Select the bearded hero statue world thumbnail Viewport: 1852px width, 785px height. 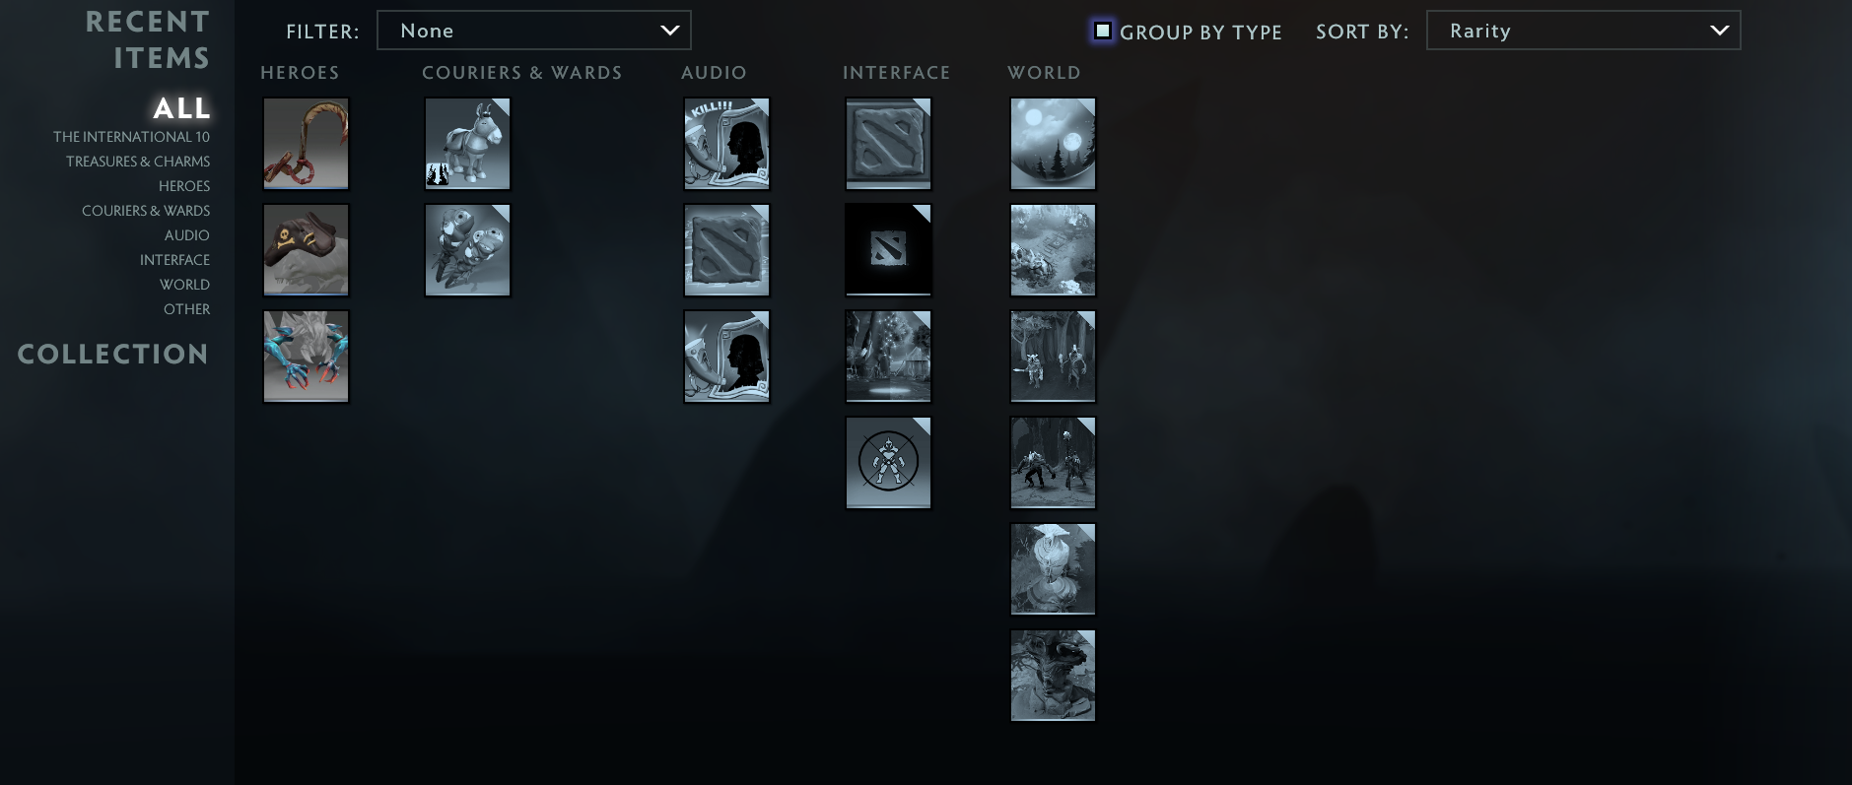[x=1053, y=569]
